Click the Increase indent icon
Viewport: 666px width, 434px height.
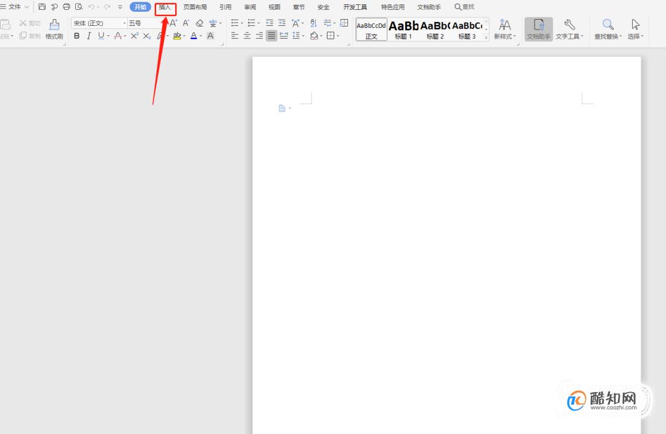click(282, 23)
